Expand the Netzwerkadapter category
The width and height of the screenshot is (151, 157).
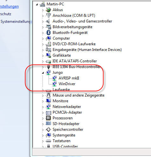point(43,107)
